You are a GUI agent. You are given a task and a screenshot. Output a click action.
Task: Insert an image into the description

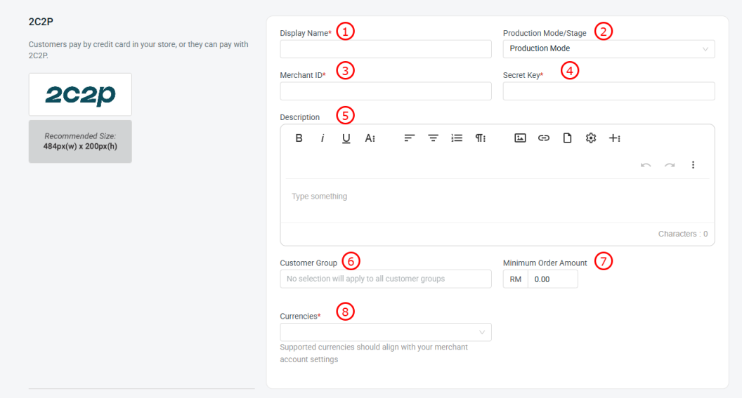[520, 138]
